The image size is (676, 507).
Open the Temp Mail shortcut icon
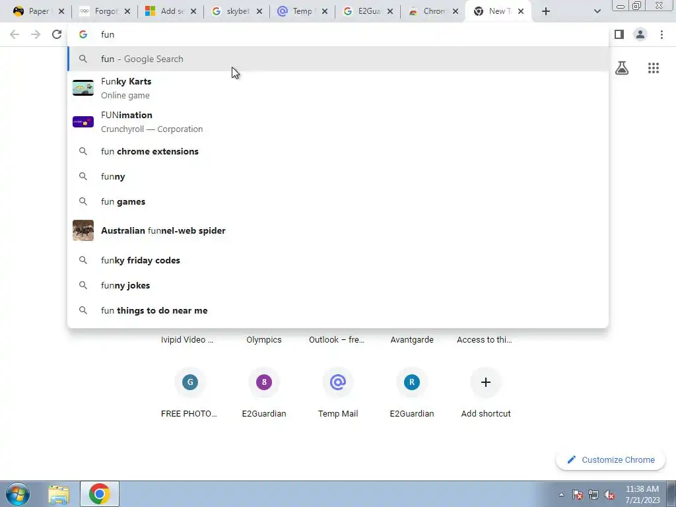(338, 382)
